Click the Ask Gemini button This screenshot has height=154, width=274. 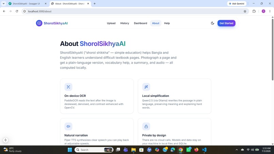237,3
